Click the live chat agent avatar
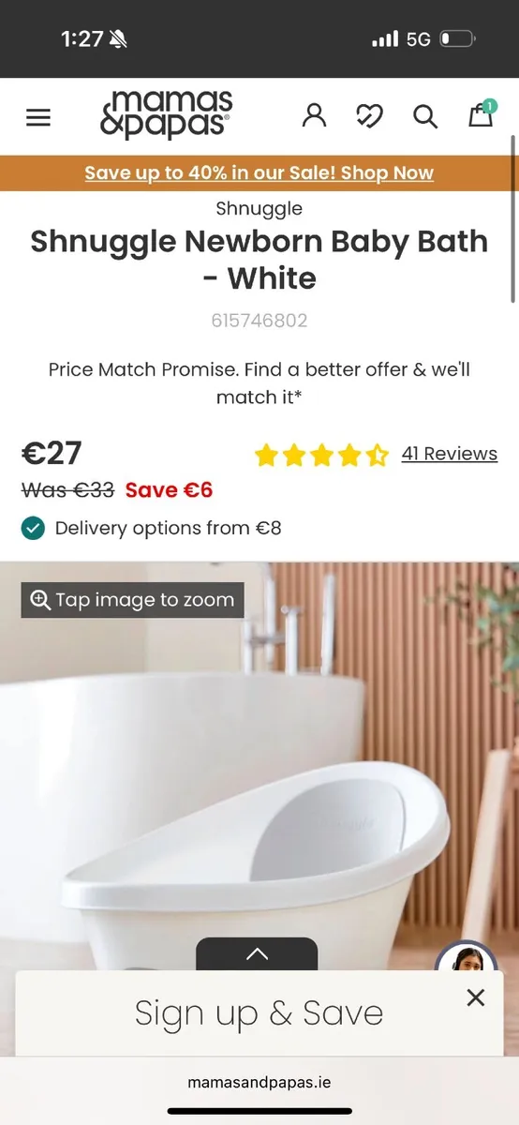Viewport: 519px width, 1125px height. 466,957
